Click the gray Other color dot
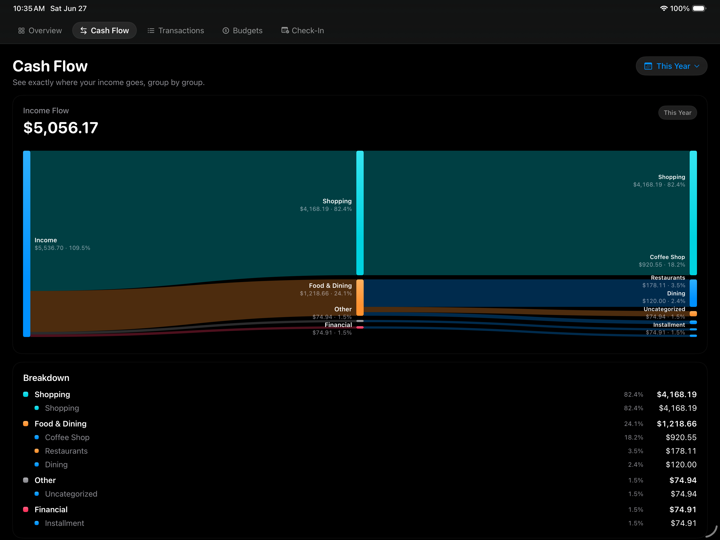 coord(26,480)
